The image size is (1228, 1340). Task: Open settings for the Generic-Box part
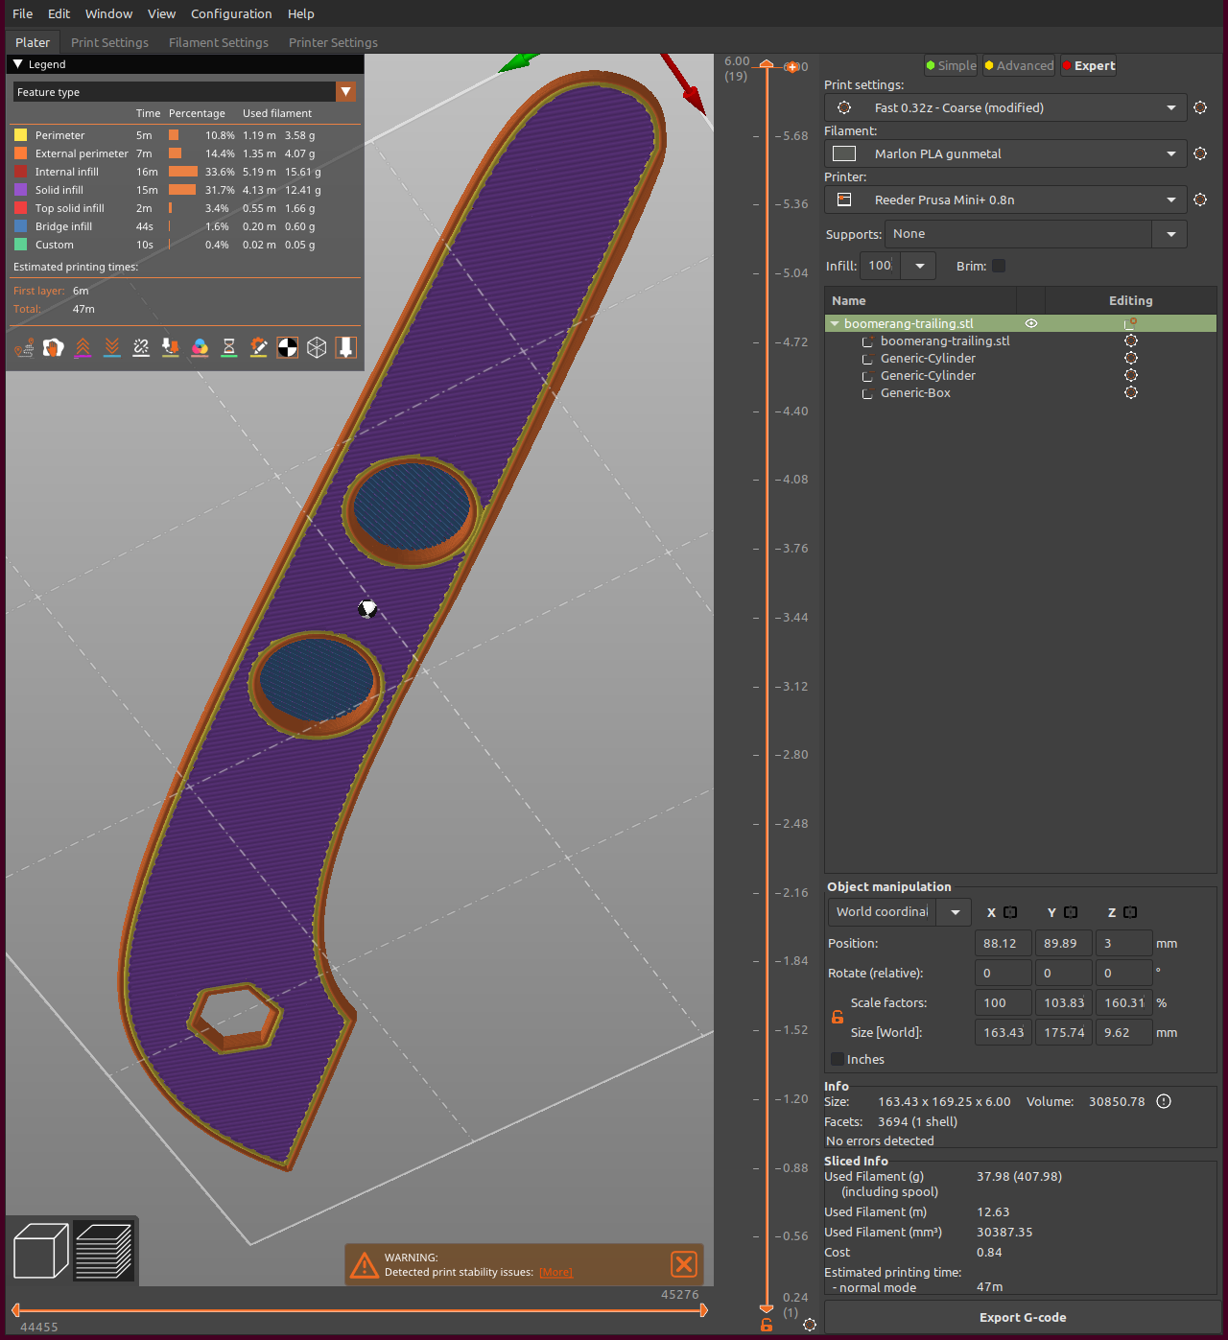[1131, 392]
